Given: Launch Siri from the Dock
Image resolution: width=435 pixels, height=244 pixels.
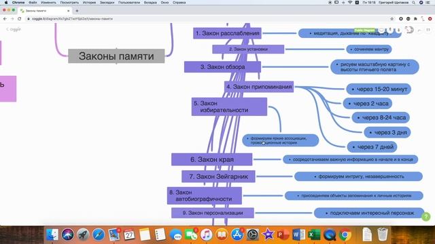Looking at the screenshot, I should click(x=67, y=235).
